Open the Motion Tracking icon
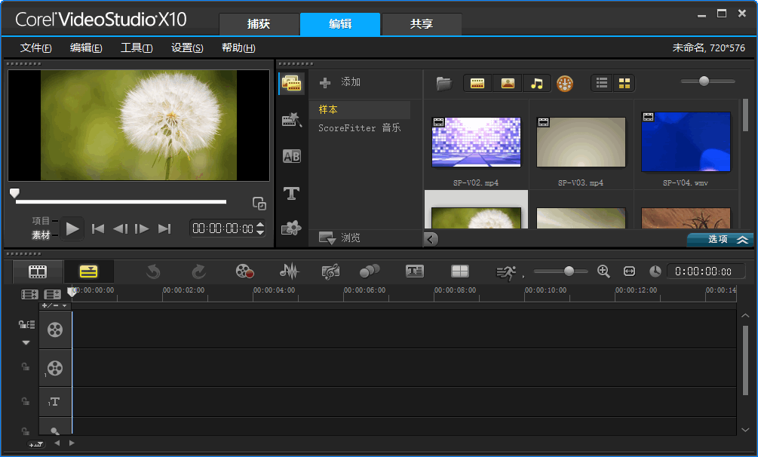 [370, 271]
